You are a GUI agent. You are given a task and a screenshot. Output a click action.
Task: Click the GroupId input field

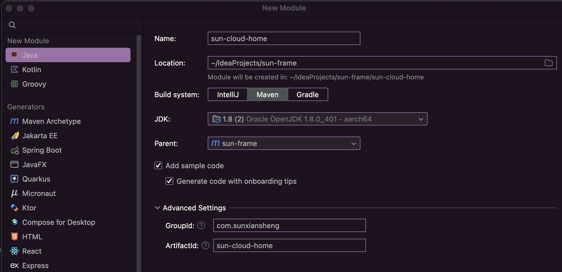click(x=289, y=225)
